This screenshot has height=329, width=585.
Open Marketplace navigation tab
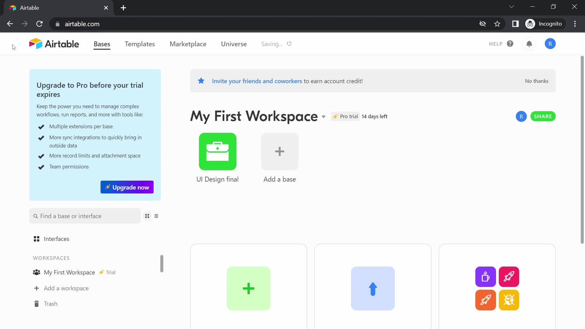point(188,44)
